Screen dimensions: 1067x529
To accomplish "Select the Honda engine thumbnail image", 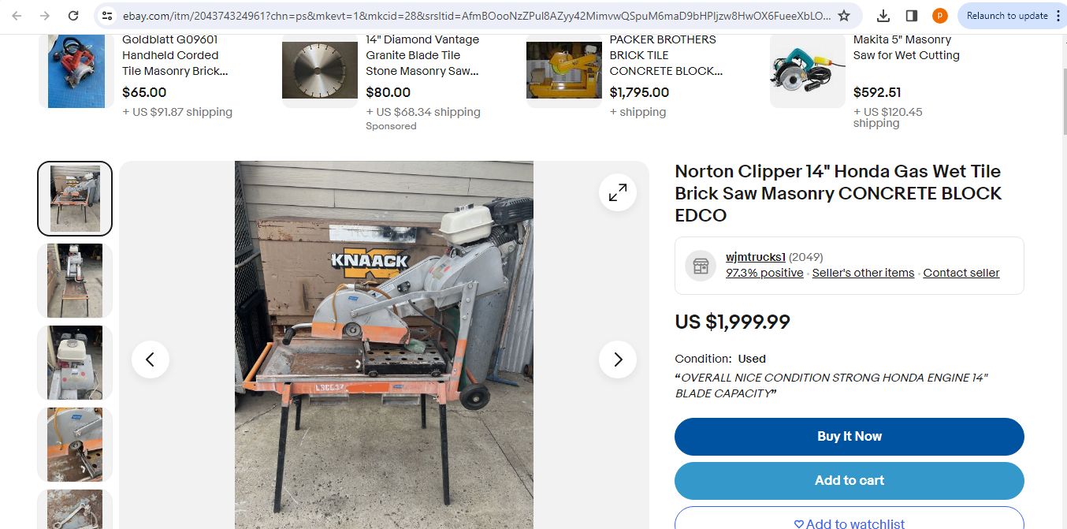I will coord(75,363).
